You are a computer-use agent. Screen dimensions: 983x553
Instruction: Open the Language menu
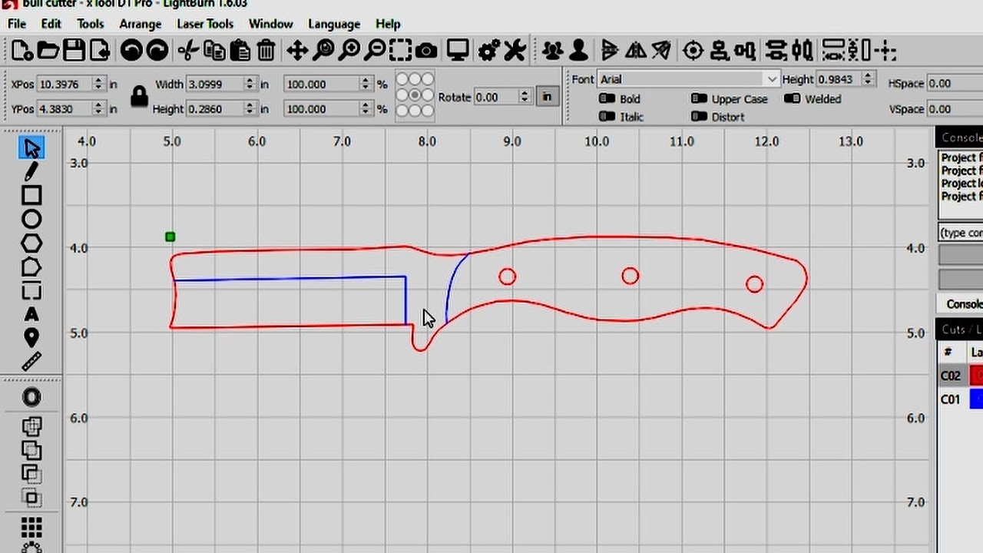pos(334,24)
